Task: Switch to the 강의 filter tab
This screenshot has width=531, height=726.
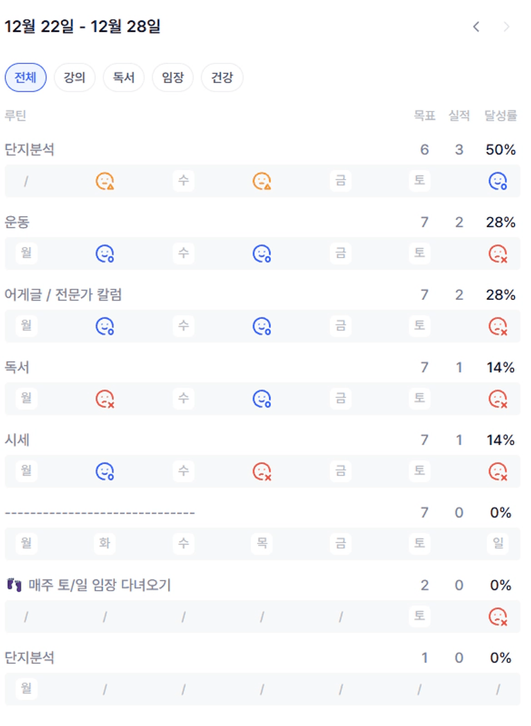Action: pyautogui.click(x=74, y=78)
